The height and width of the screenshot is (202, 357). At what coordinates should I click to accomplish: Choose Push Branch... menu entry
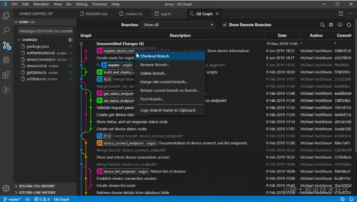coord(170,99)
